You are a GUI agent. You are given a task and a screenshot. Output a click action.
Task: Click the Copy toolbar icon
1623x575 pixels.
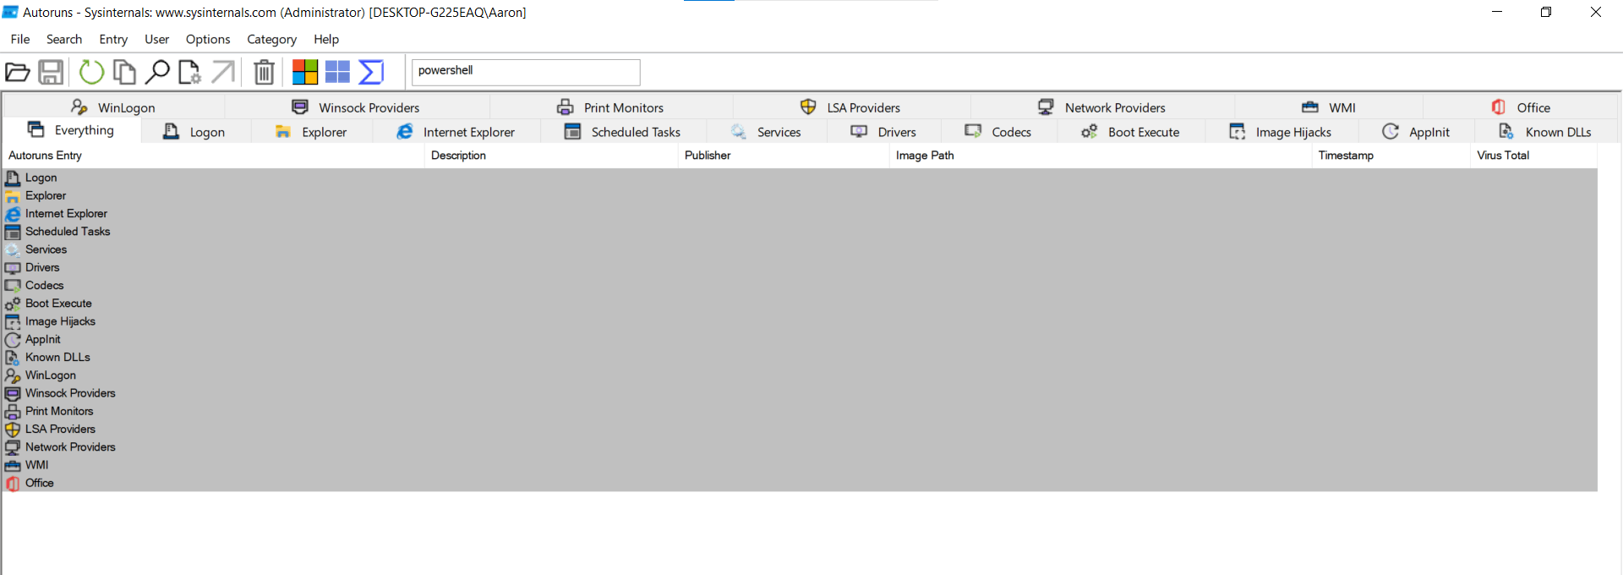coord(124,73)
